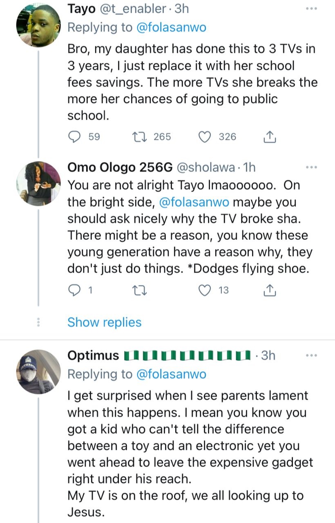The height and width of the screenshot is (523, 335).
Task: Open @folasanwo link under Tayo's name
Action: 170,27
